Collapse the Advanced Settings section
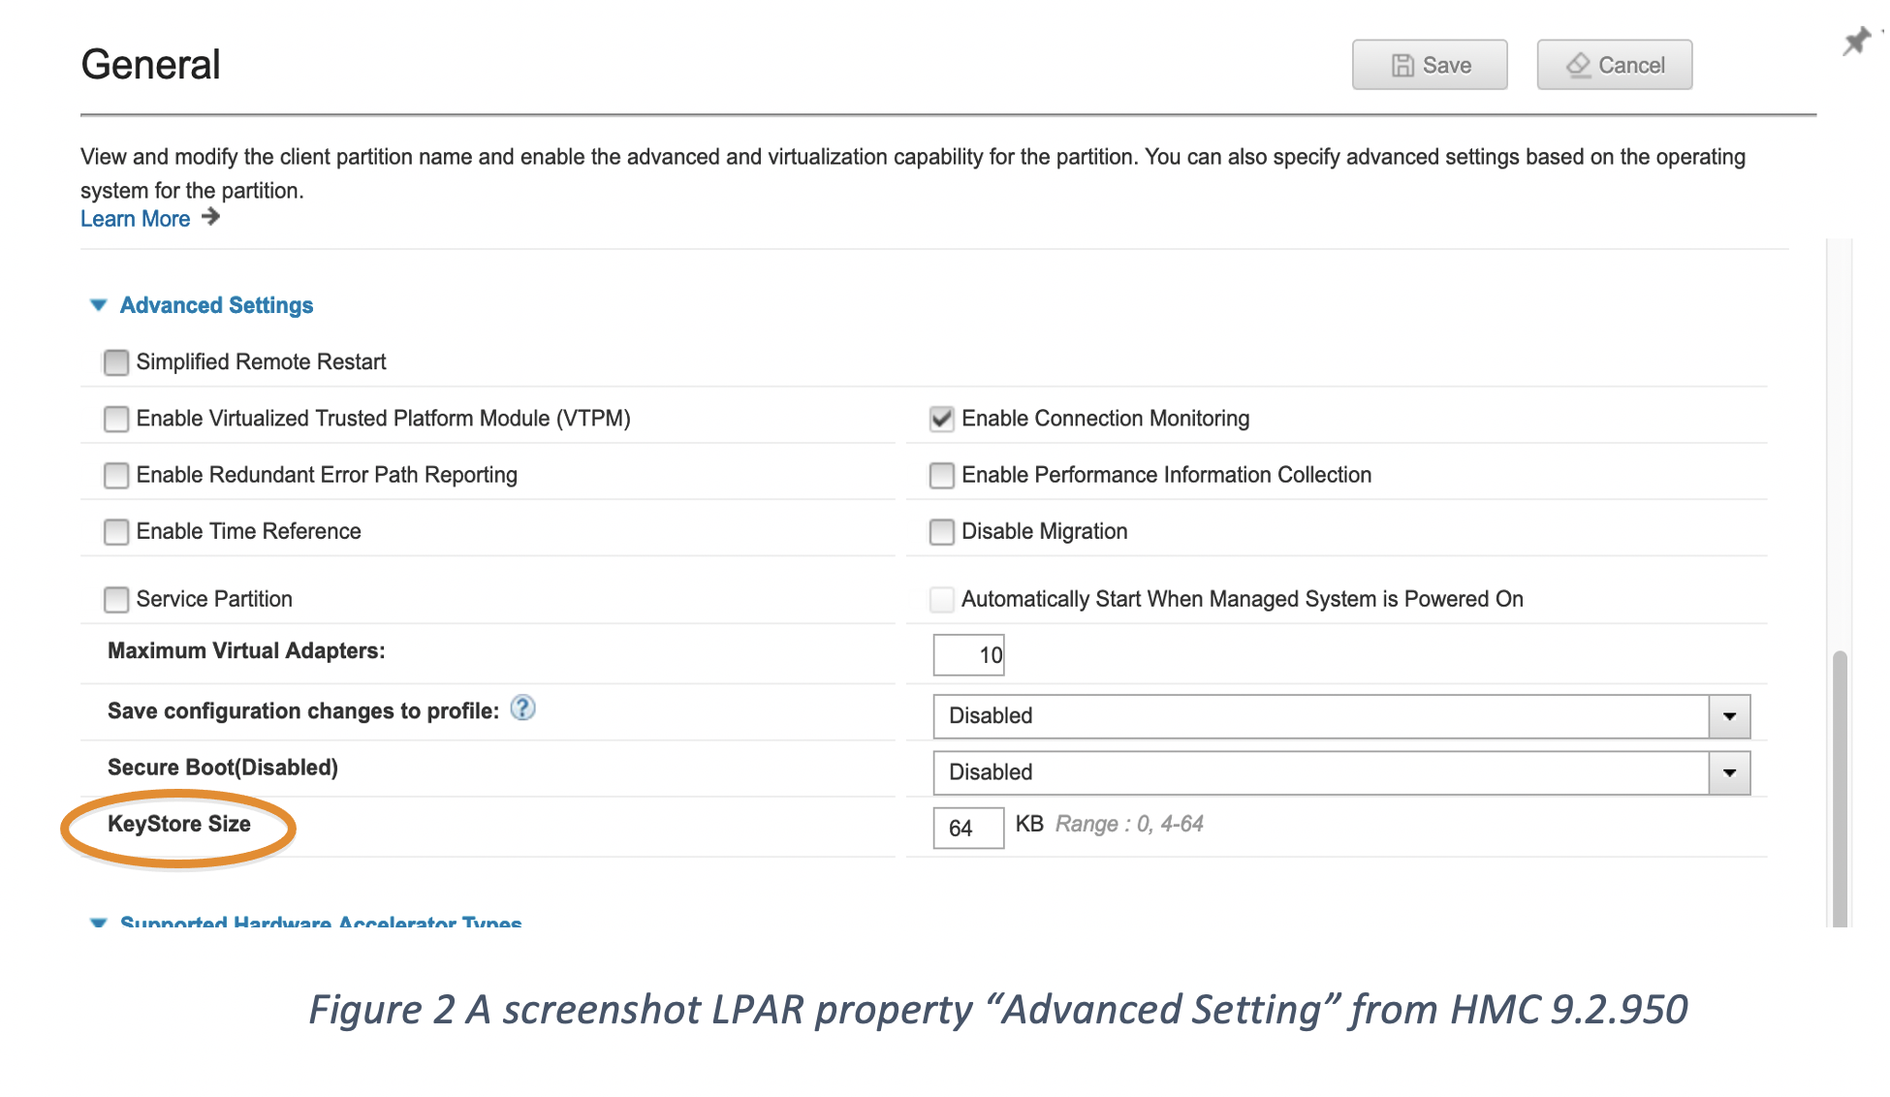 pyautogui.click(x=98, y=305)
